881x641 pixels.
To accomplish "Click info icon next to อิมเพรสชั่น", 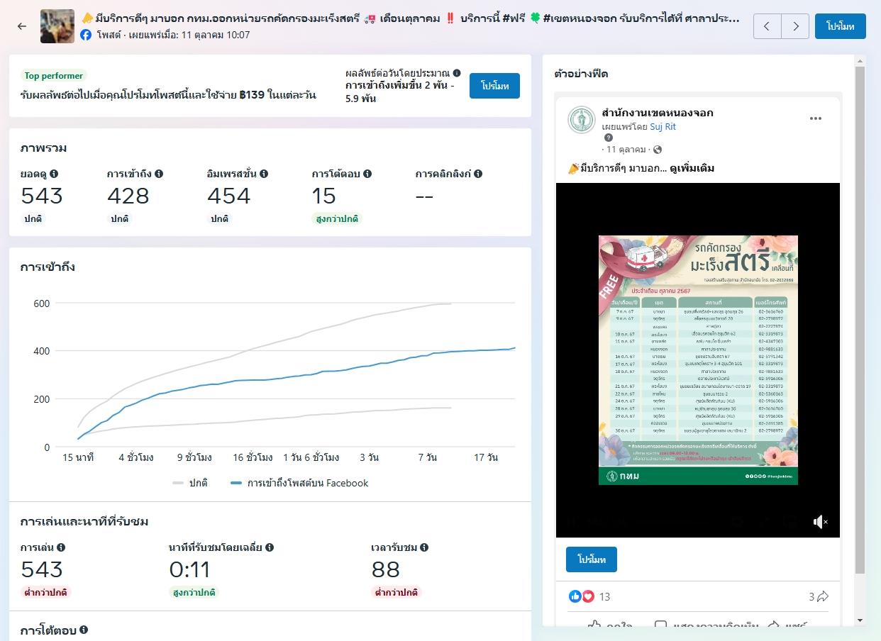I will tap(263, 174).
